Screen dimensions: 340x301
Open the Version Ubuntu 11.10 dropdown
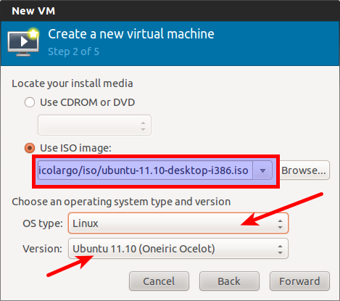[x=178, y=249]
